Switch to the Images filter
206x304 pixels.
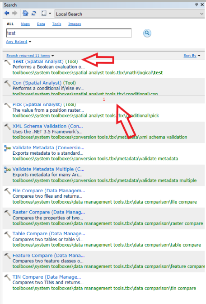click(75, 24)
